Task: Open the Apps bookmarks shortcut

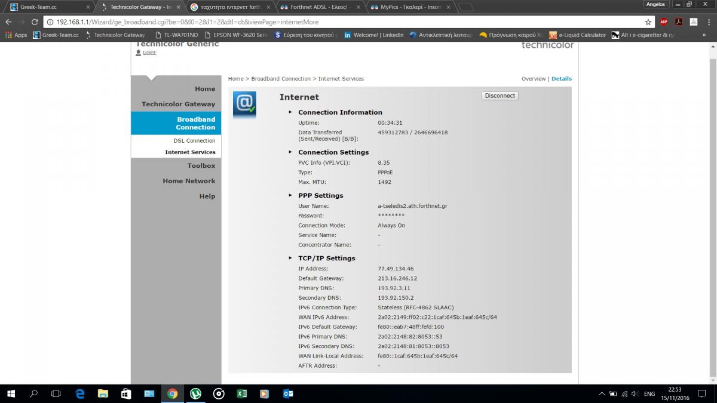Action: click(x=16, y=35)
